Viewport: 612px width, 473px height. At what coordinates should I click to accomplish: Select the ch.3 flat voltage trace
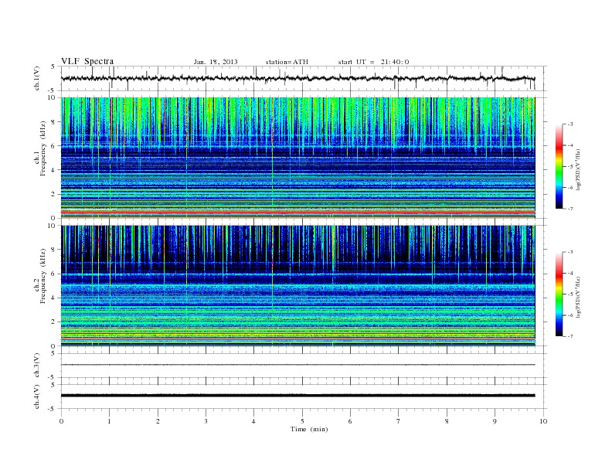pyautogui.click(x=297, y=365)
